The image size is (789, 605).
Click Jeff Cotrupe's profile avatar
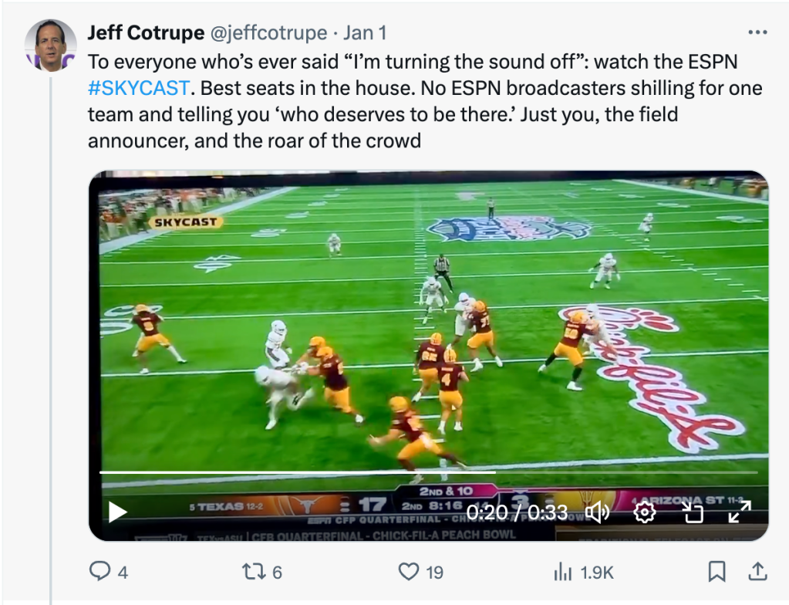[x=51, y=44]
